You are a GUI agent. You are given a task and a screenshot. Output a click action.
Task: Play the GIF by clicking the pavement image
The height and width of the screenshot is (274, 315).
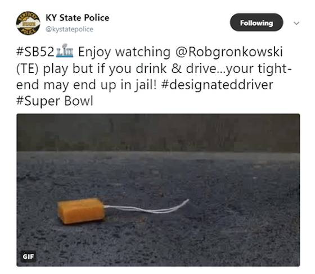[158, 190]
